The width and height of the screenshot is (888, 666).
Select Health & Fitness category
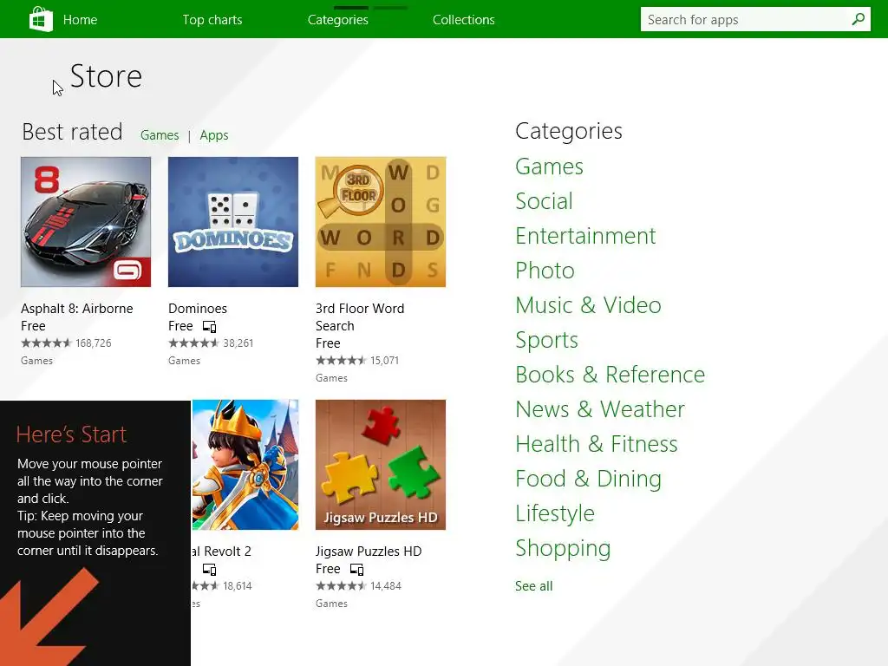[x=596, y=444]
